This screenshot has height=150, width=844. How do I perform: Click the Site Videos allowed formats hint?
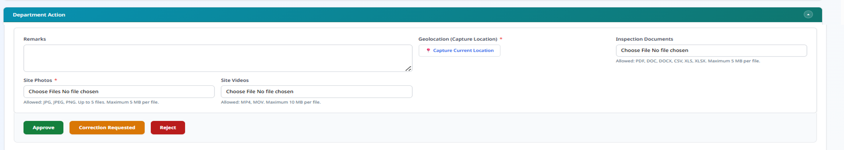click(271, 102)
